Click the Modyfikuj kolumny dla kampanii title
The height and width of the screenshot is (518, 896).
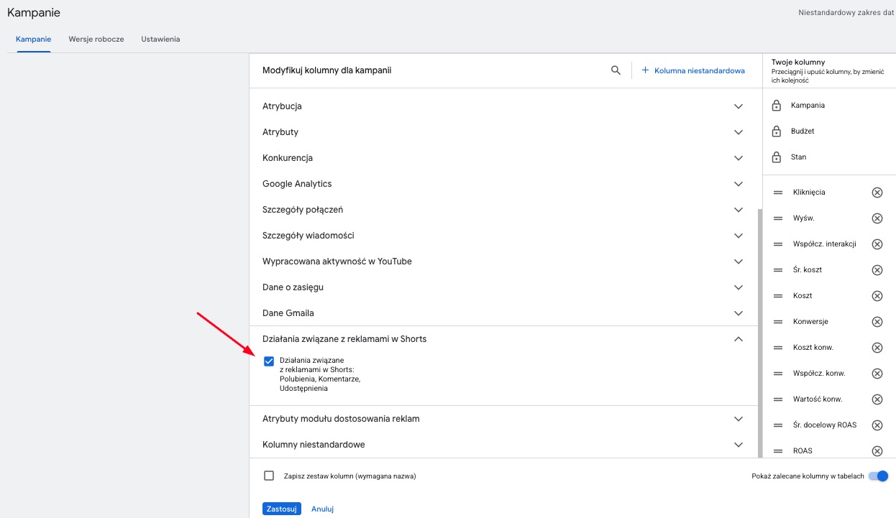[x=327, y=70]
